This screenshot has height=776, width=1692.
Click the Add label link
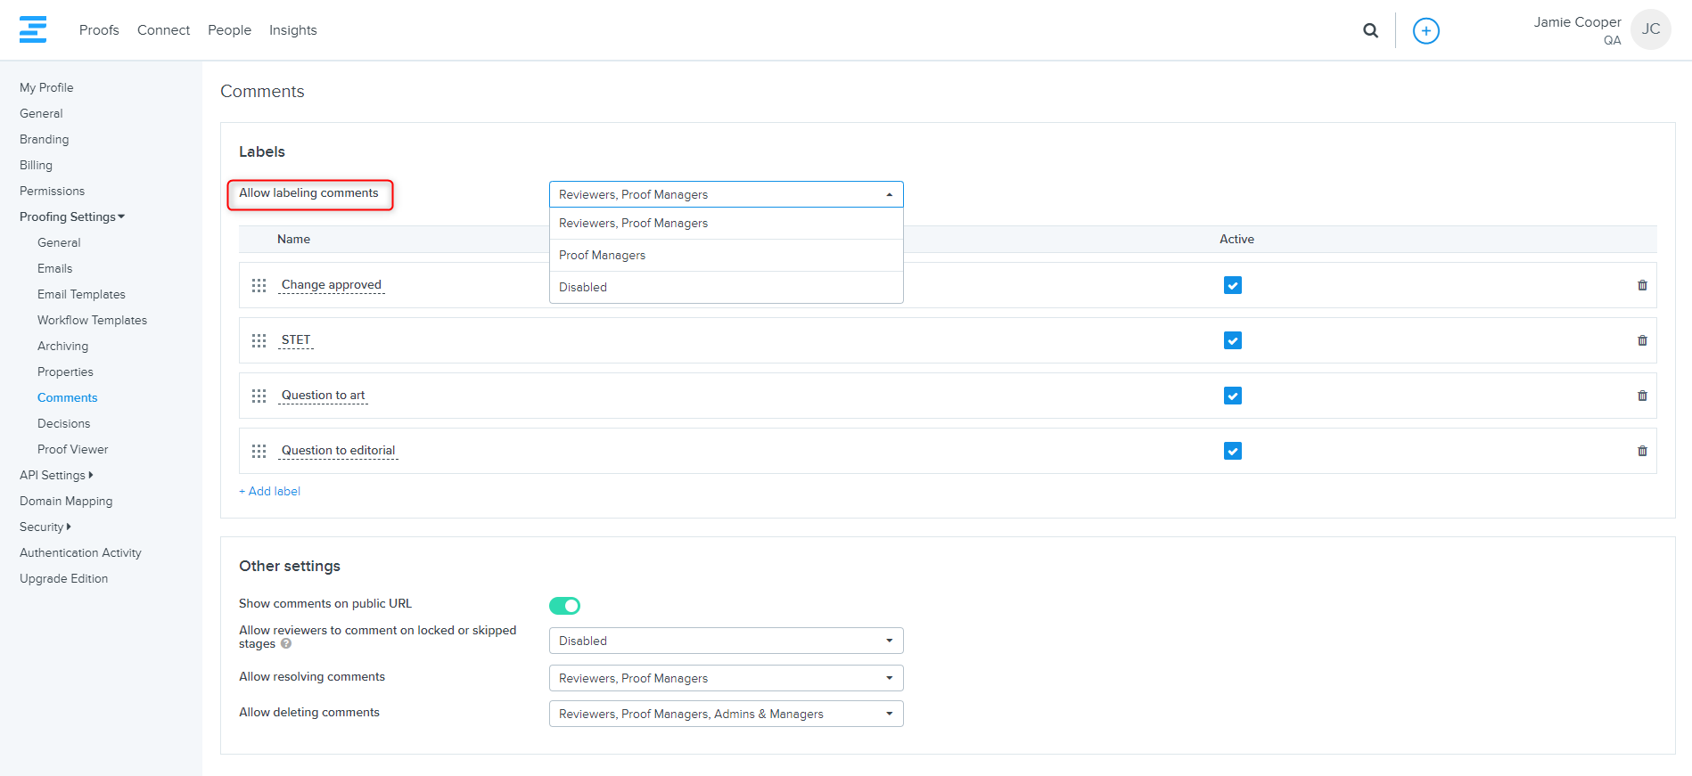[269, 491]
